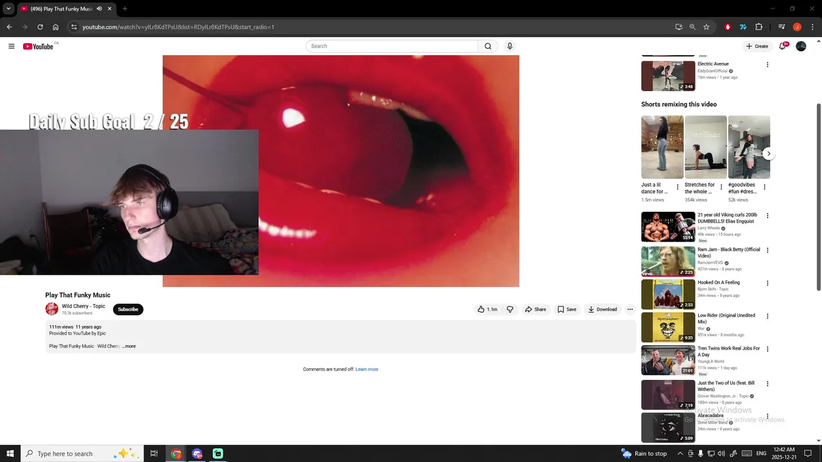Open Electric Avenue video thumbnail
Image resolution: width=822 pixels, height=462 pixels.
(x=668, y=76)
